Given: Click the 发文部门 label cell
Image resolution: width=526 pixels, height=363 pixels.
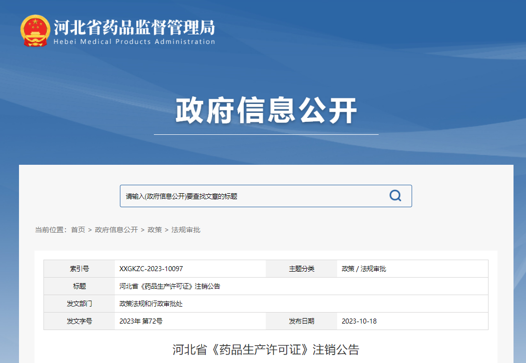Looking at the screenshot, I should click(x=79, y=304).
